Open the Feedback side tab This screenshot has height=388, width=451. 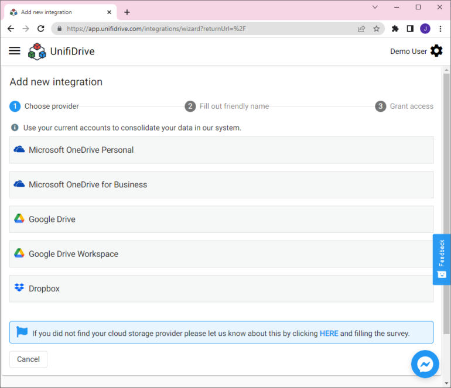coord(442,259)
